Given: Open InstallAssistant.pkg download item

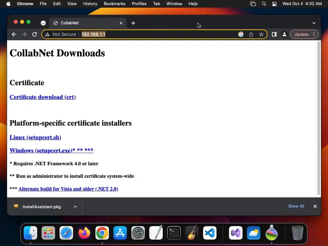Looking at the screenshot, I should (42, 207).
